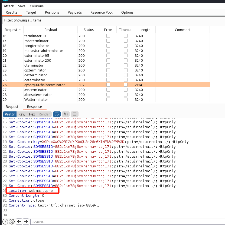This screenshot has height=225, width=225.
Task: Go to next search match arrow
Action: click(26, 221)
